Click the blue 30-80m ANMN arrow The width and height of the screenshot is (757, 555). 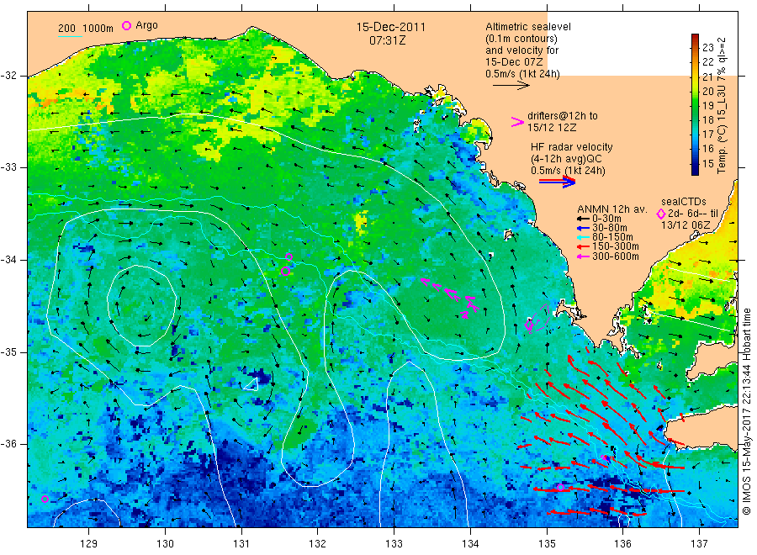pyautogui.click(x=583, y=228)
